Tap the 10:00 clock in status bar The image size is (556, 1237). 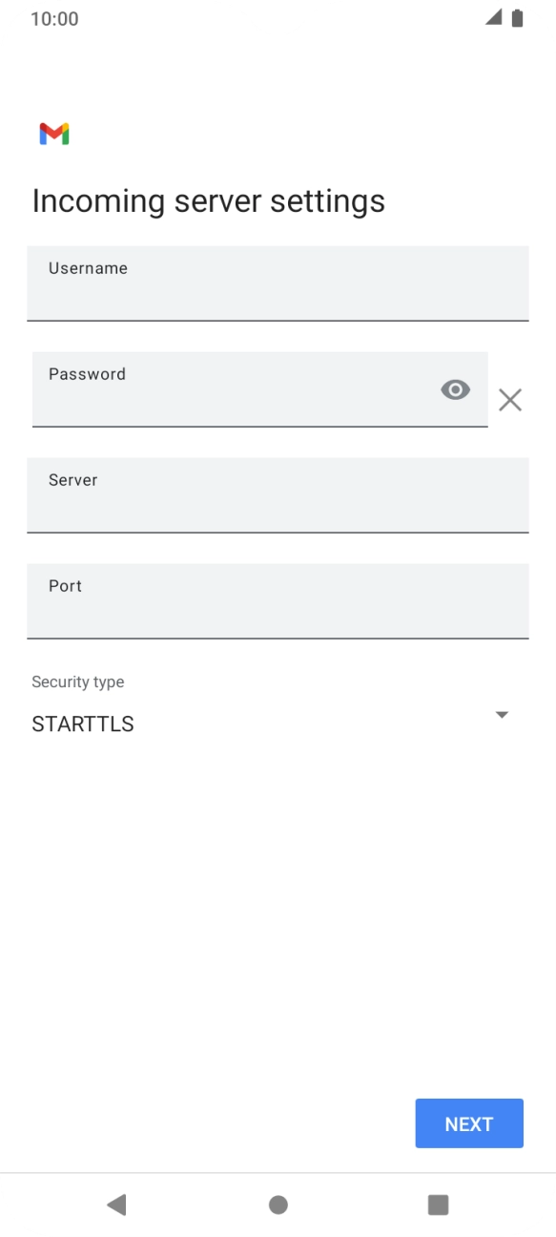(54, 18)
